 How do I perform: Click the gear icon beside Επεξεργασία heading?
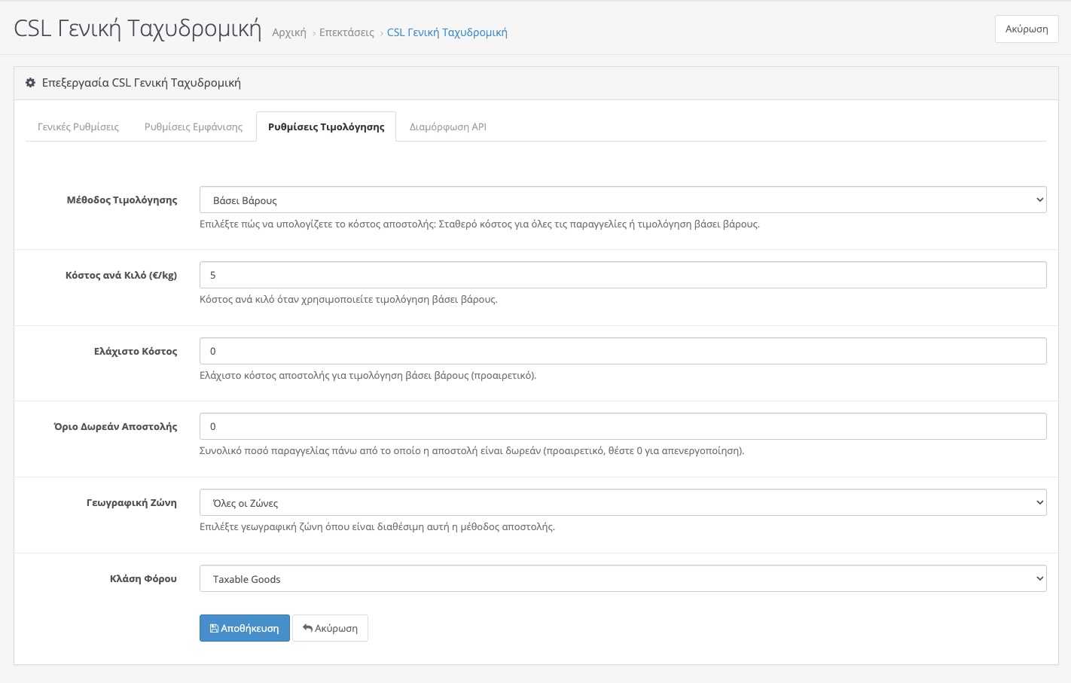pos(30,83)
